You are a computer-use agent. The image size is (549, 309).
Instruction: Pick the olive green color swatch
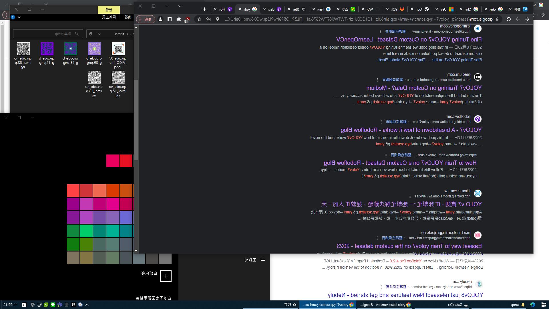click(x=86, y=244)
